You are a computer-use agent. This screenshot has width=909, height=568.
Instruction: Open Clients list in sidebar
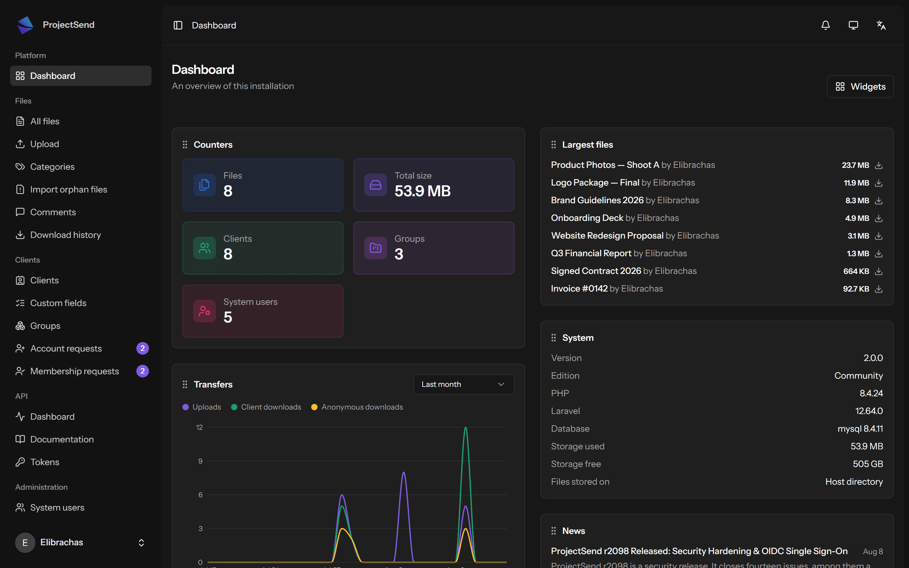pos(81,280)
